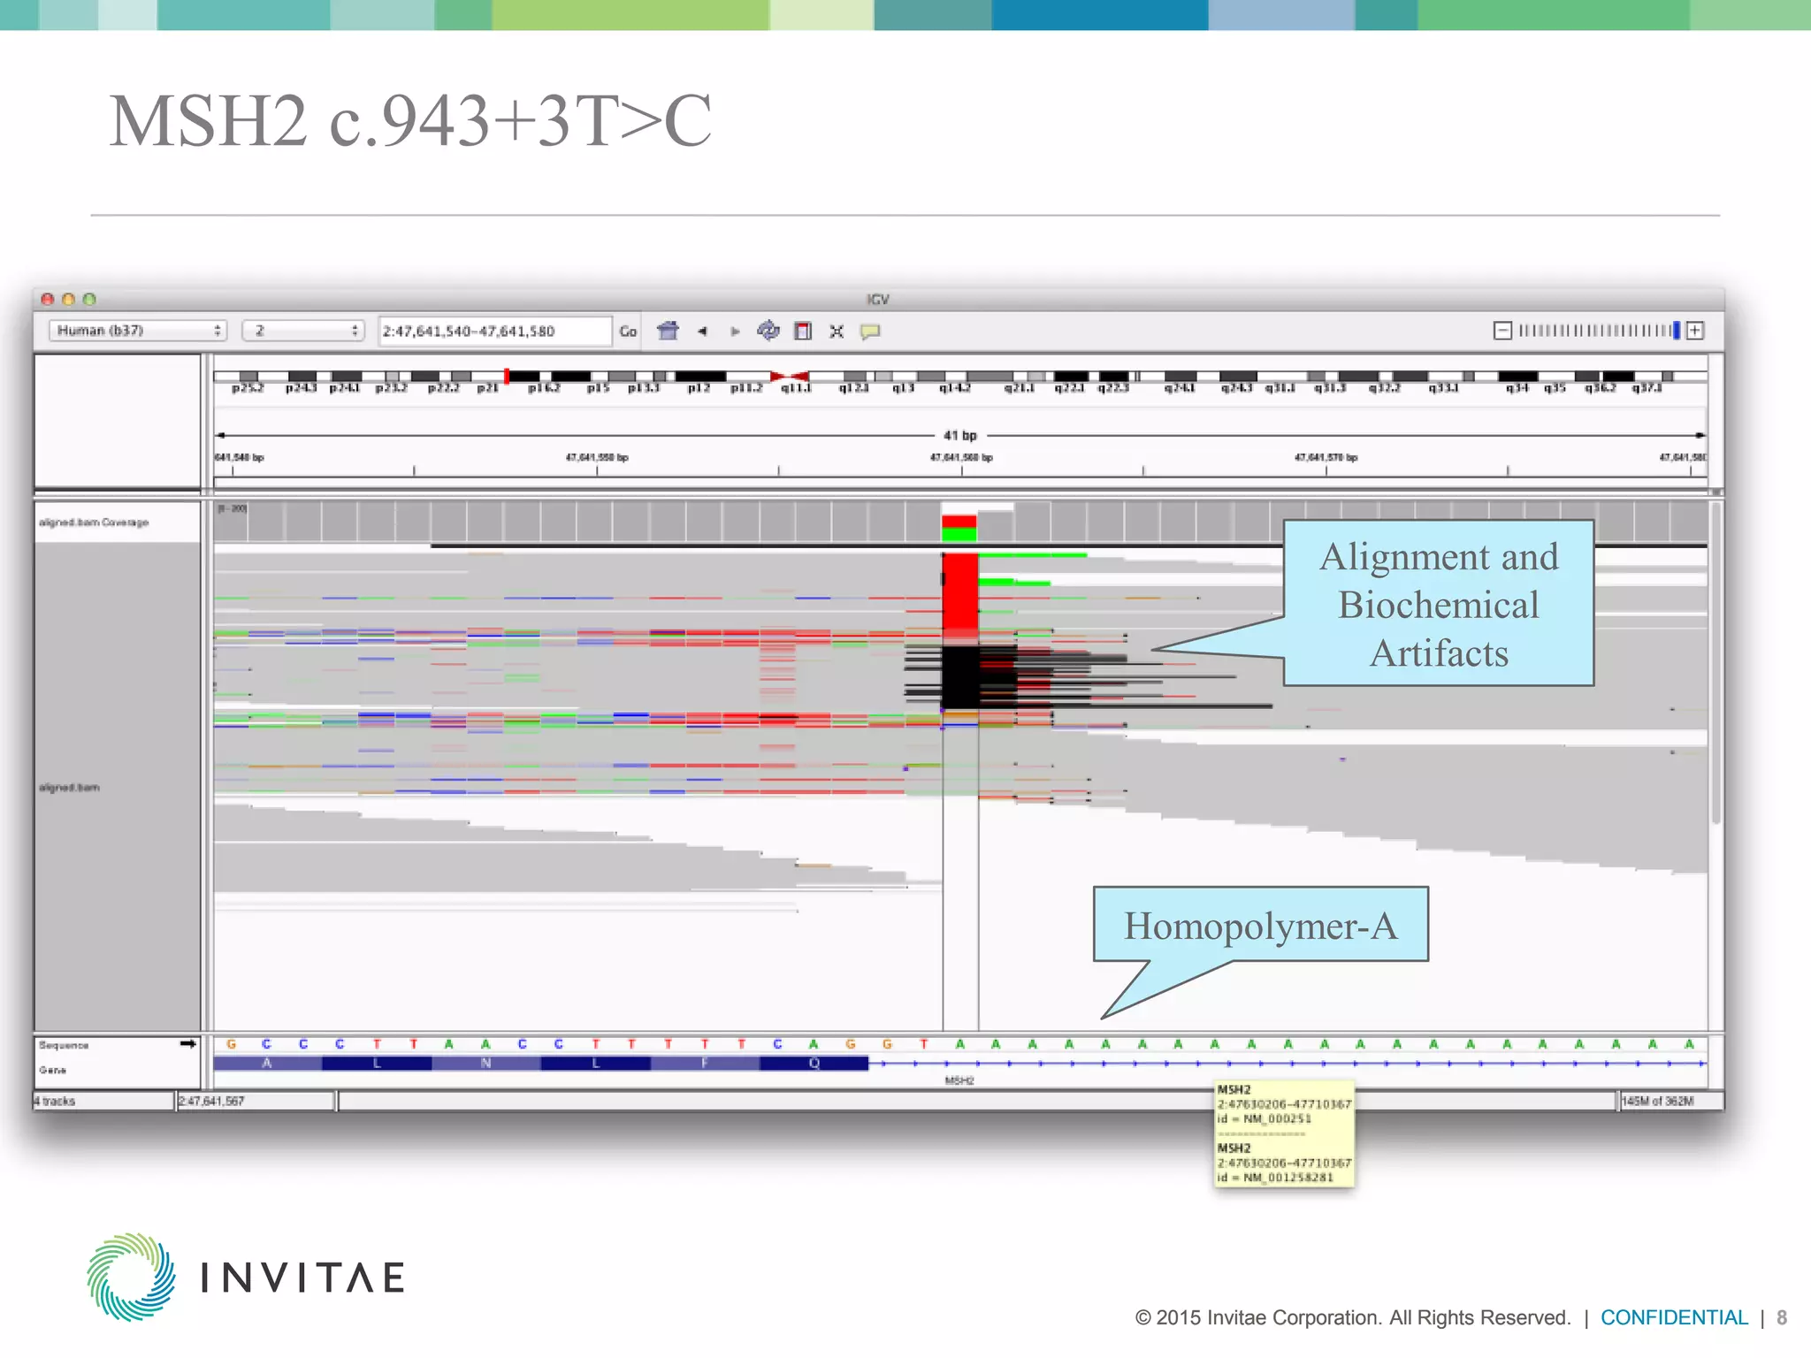
Task: Toggle the yellow popup behavior icon
Action: click(870, 332)
